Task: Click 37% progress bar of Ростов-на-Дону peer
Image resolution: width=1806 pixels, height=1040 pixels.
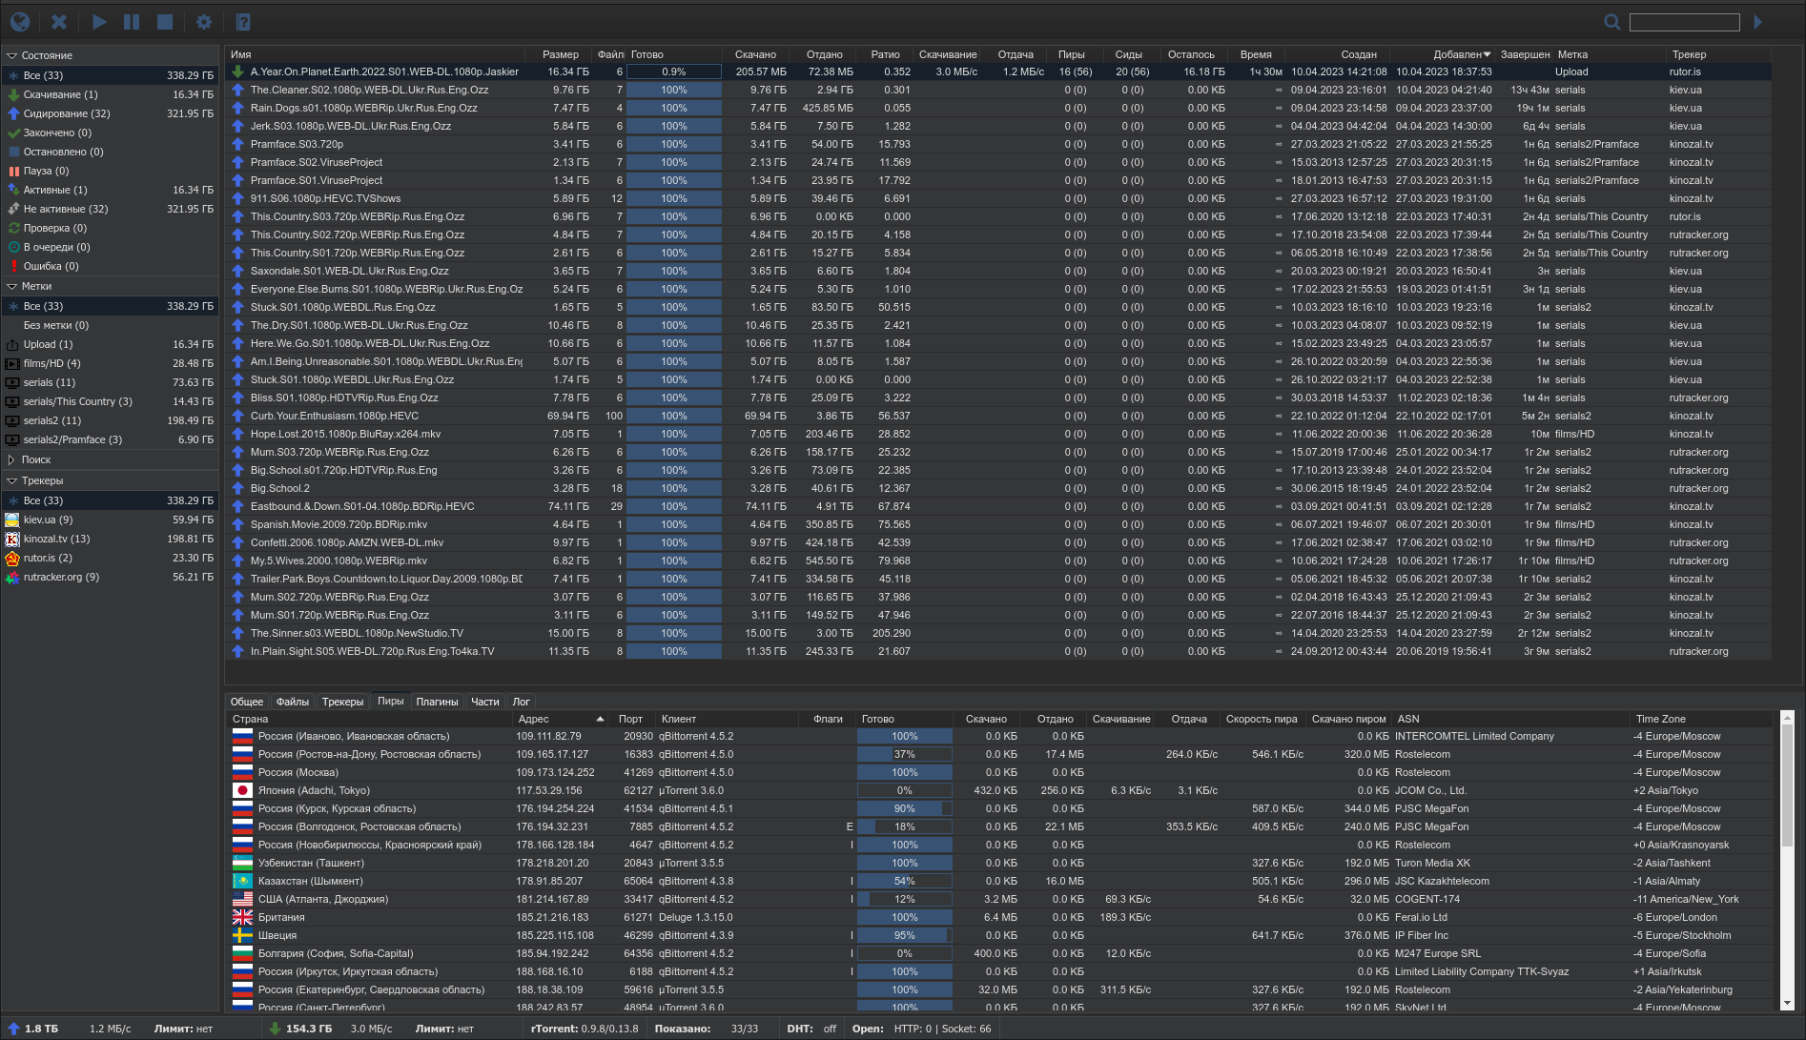Action: [x=904, y=754]
